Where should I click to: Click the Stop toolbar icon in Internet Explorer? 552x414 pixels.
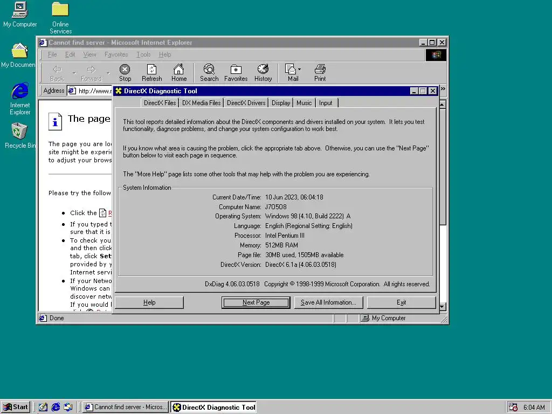(125, 73)
